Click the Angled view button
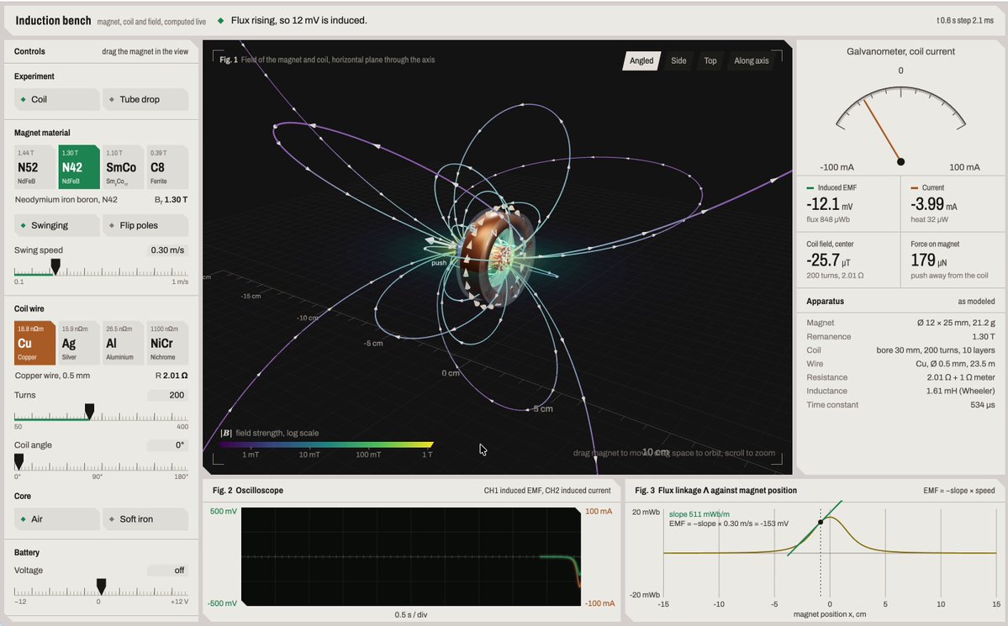1008x626 pixels. 641,60
